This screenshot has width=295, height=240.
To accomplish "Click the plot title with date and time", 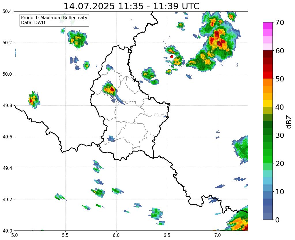I will (x=131, y=6).
